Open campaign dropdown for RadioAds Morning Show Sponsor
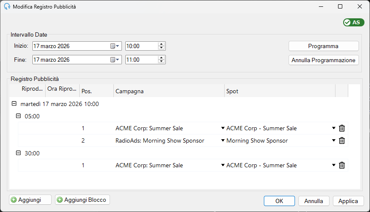 tap(223, 140)
